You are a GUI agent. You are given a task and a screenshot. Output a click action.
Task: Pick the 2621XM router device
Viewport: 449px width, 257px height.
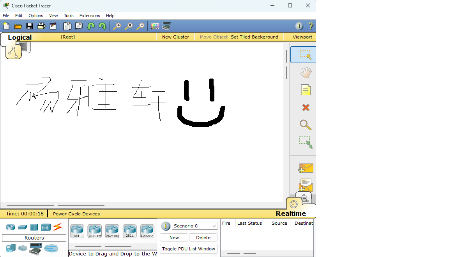click(x=112, y=231)
